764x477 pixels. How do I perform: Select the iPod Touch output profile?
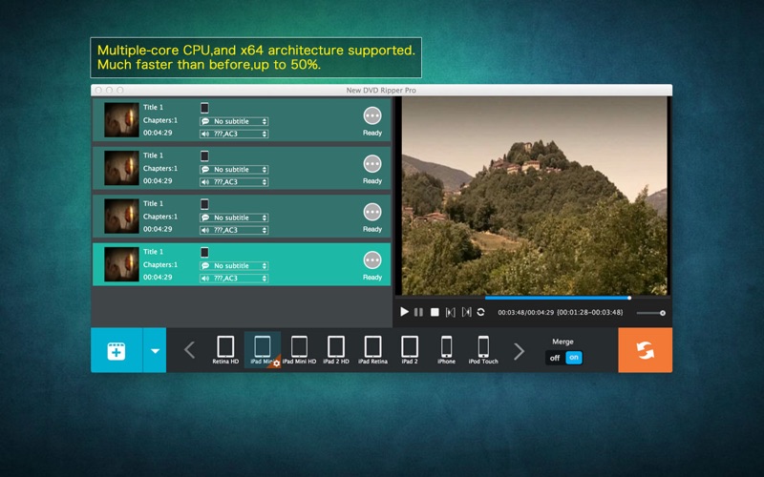(x=483, y=350)
